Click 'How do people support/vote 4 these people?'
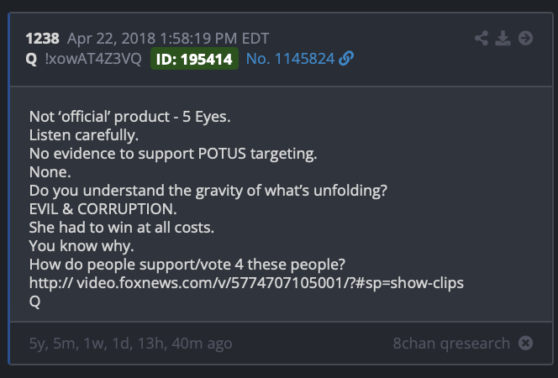Image resolution: width=558 pixels, height=378 pixels. pyautogui.click(x=187, y=265)
